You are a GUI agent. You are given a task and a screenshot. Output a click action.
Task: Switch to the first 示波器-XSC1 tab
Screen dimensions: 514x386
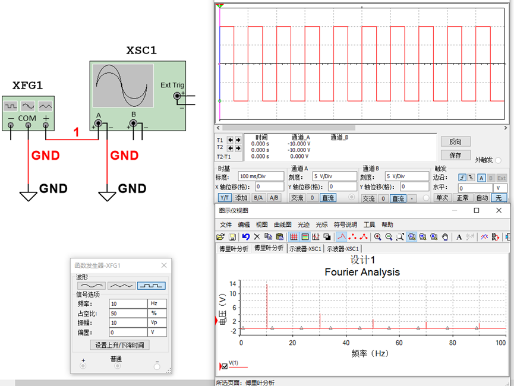(305, 249)
